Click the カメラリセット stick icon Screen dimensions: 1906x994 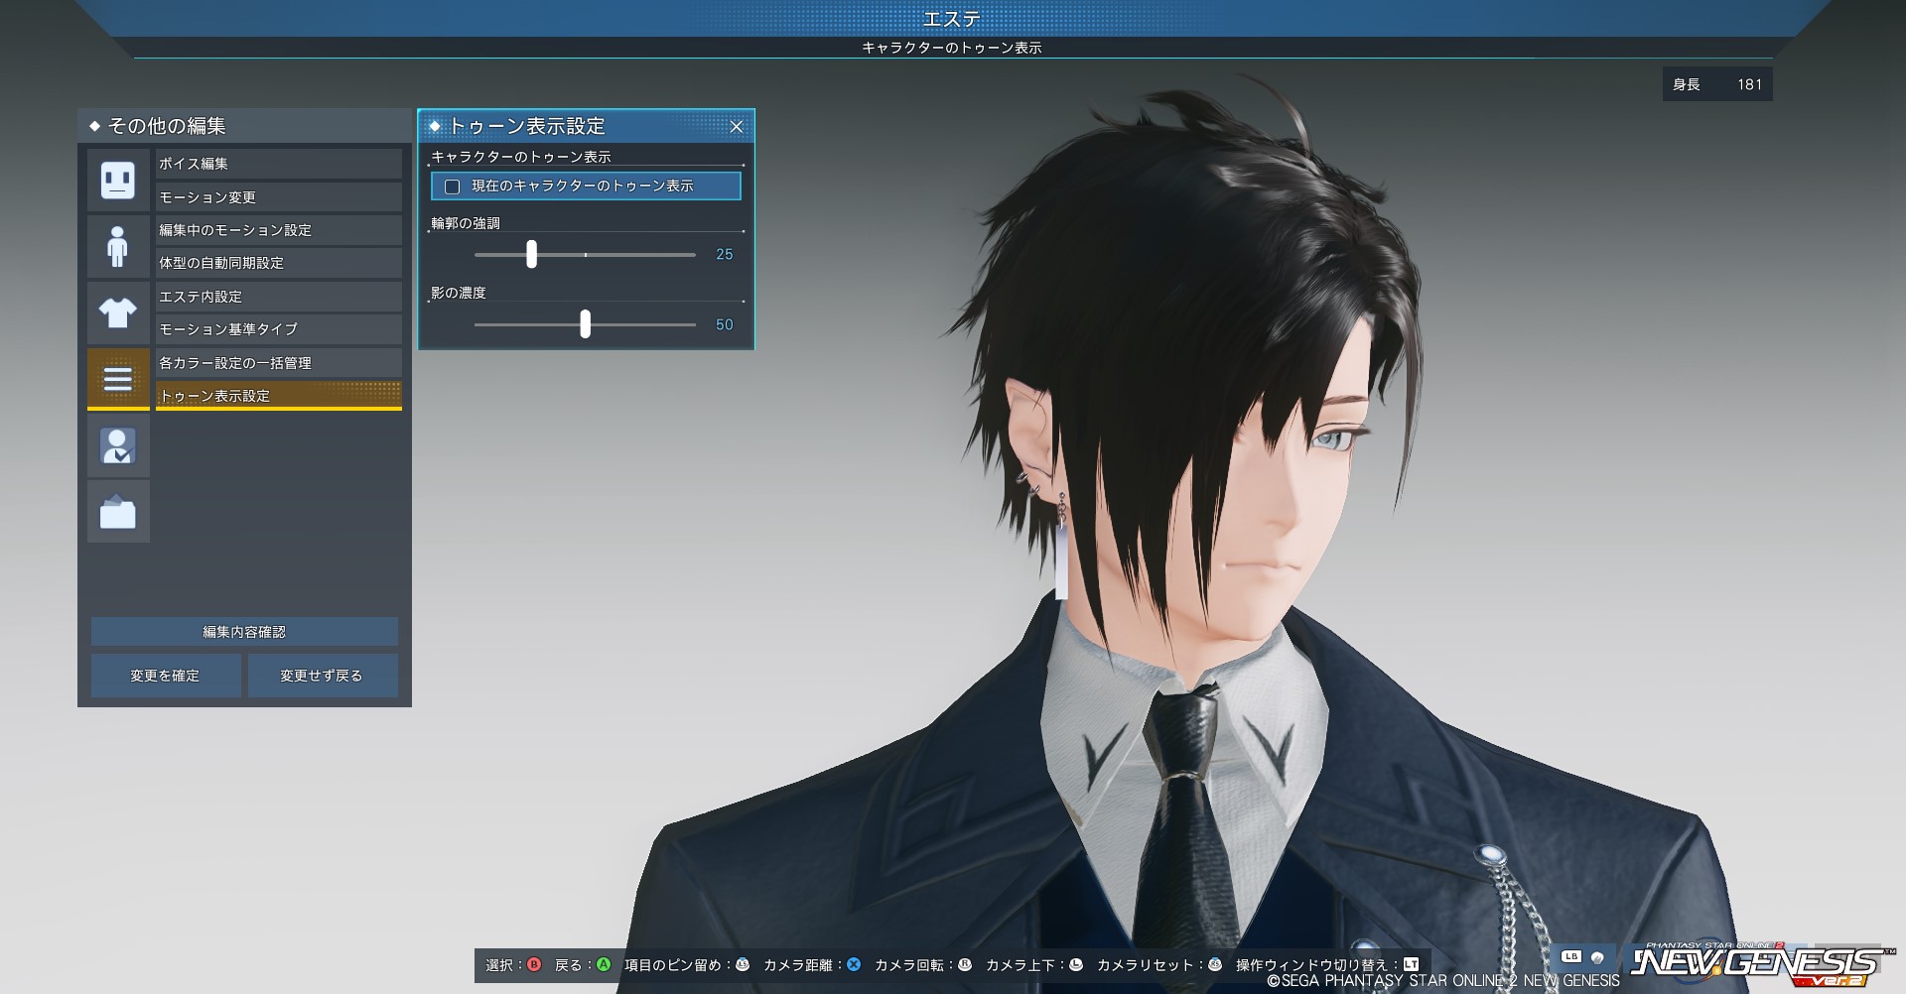click(x=1214, y=964)
